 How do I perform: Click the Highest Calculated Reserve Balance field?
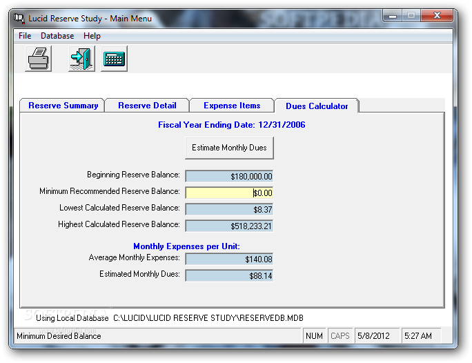coord(229,226)
